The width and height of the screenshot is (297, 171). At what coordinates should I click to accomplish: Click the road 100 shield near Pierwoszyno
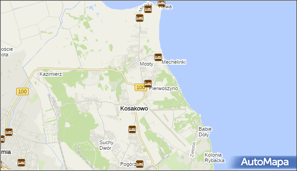(141, 87)
